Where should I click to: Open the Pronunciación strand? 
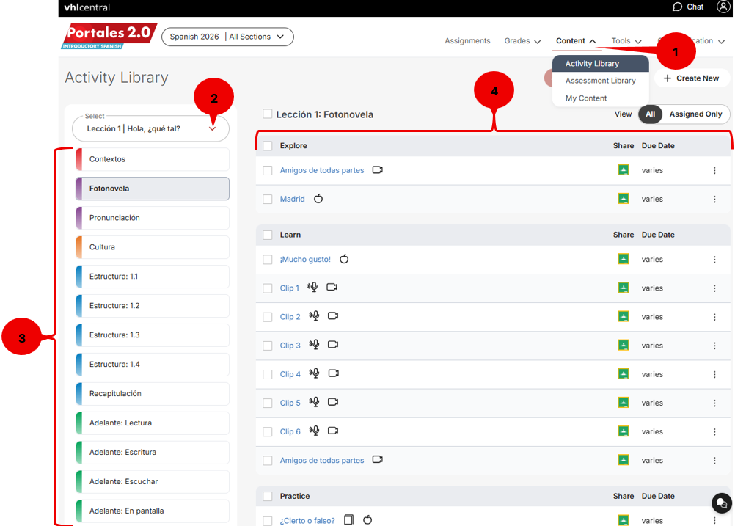(x=153, y=218)
